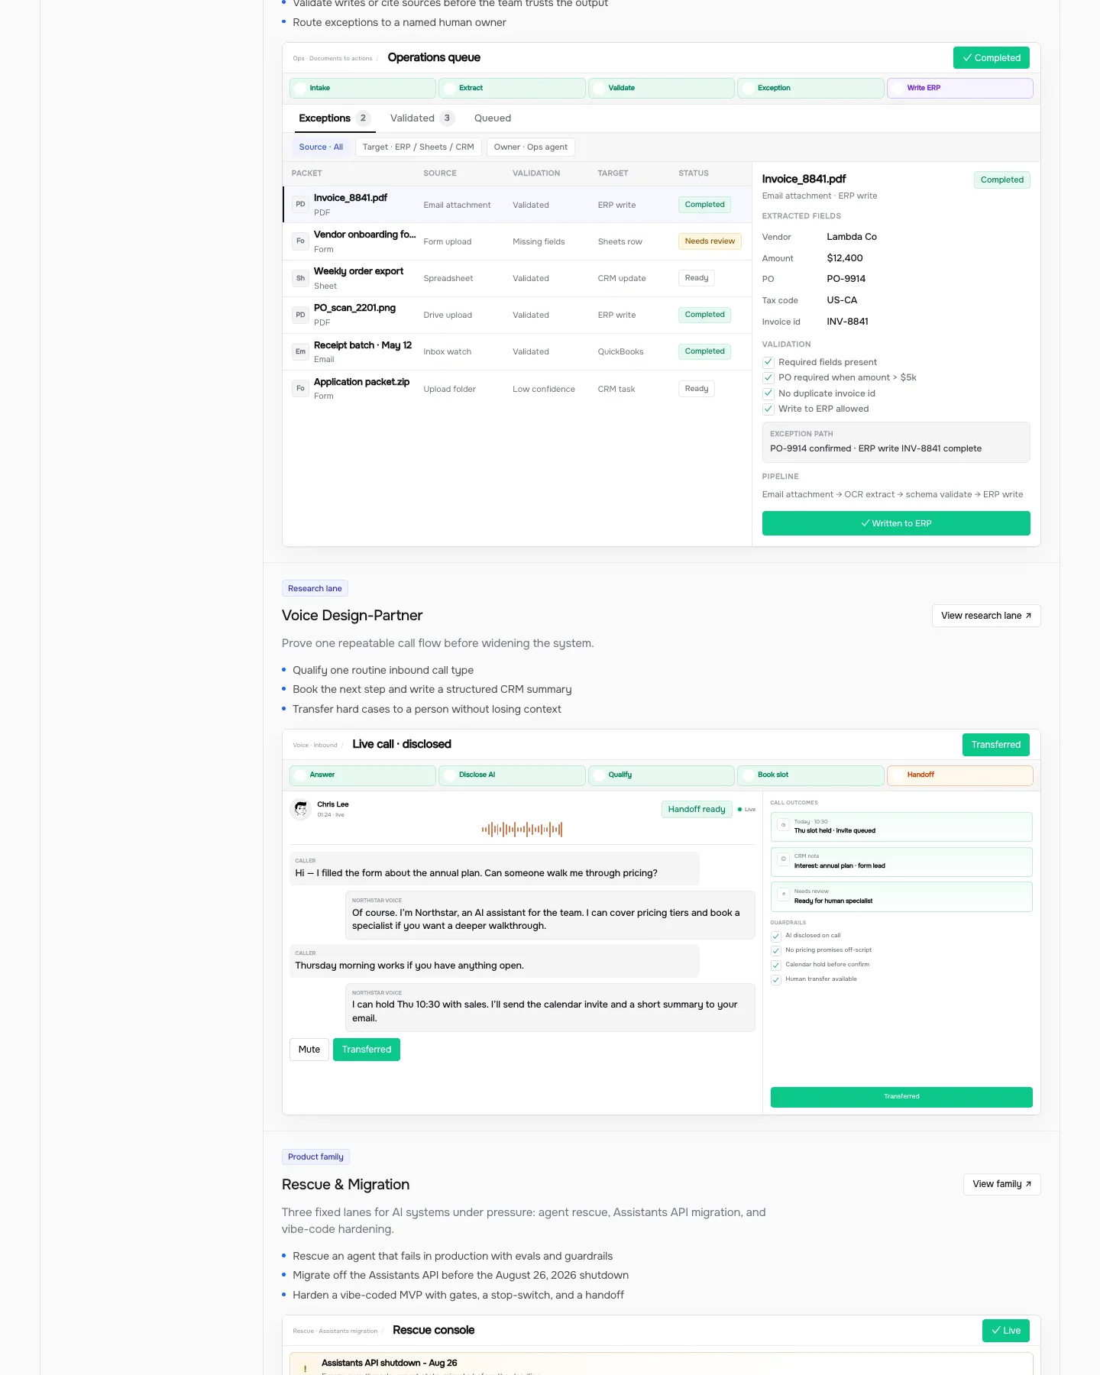Toggle the No duplicate invoice id checkbox

point(768,393)
